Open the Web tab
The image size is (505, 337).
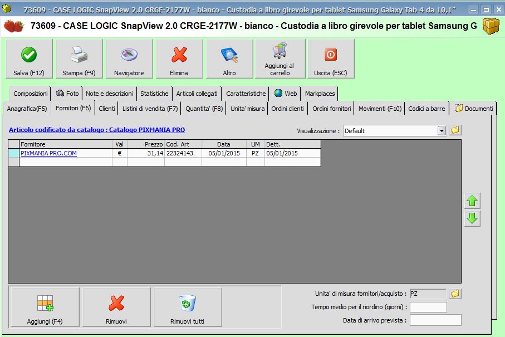tap(286, 94)
